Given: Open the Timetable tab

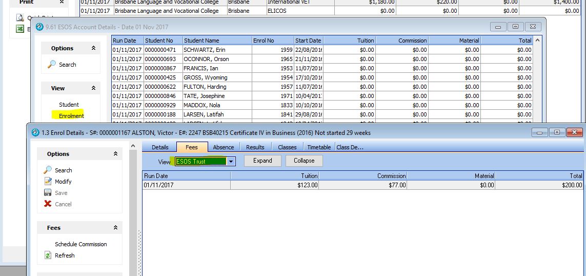Looking at the screenshot, I should coord(319,147).
